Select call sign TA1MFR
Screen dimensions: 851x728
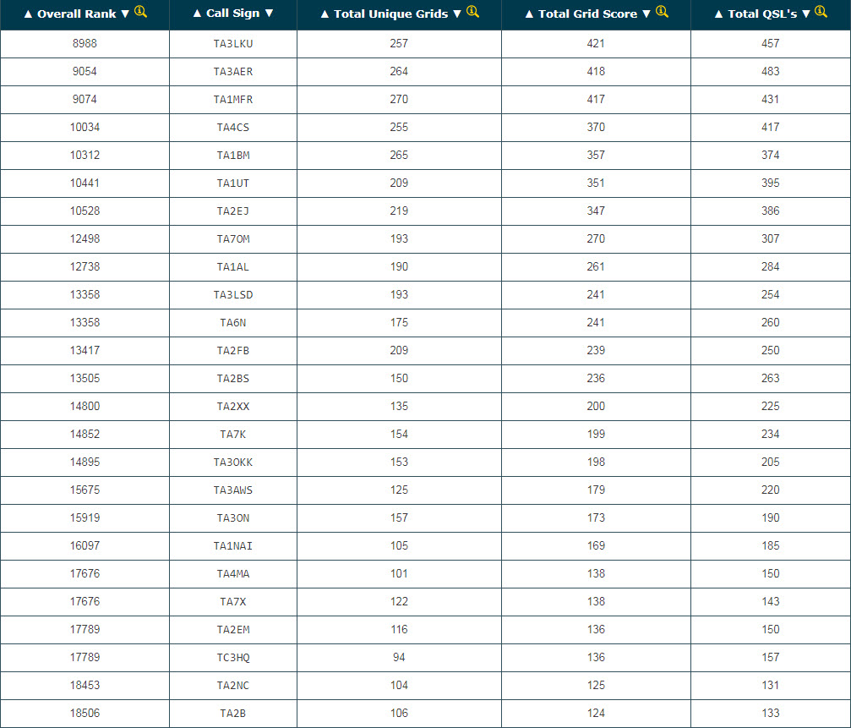point(233,99)
